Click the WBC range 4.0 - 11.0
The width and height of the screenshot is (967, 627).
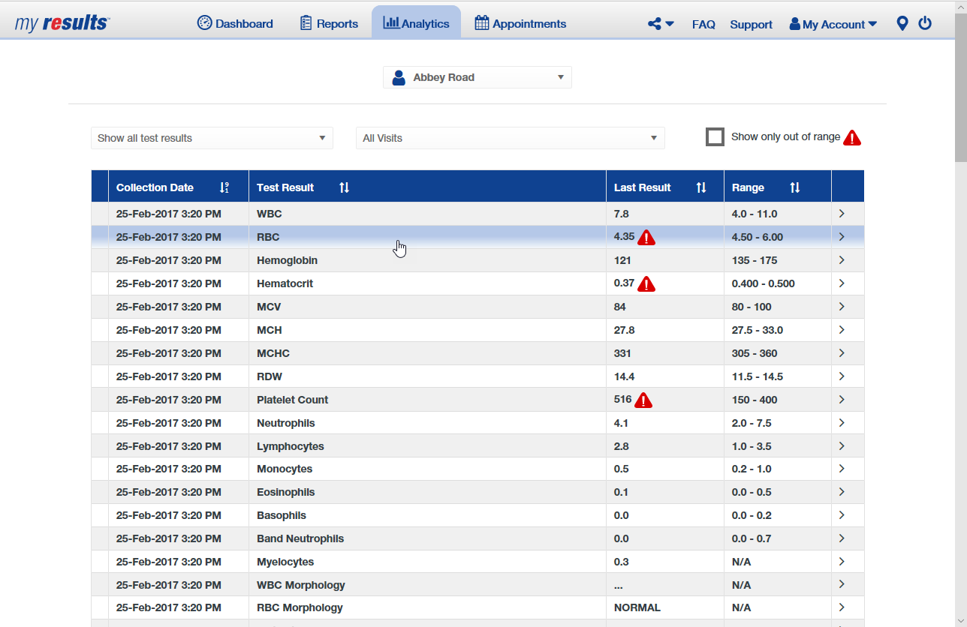pyautogui.click(x=755, y=214)
